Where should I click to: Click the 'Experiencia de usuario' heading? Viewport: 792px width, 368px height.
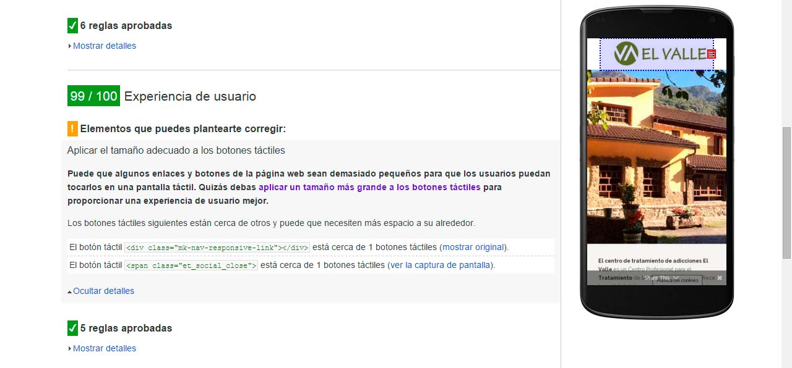coord(190,96)
